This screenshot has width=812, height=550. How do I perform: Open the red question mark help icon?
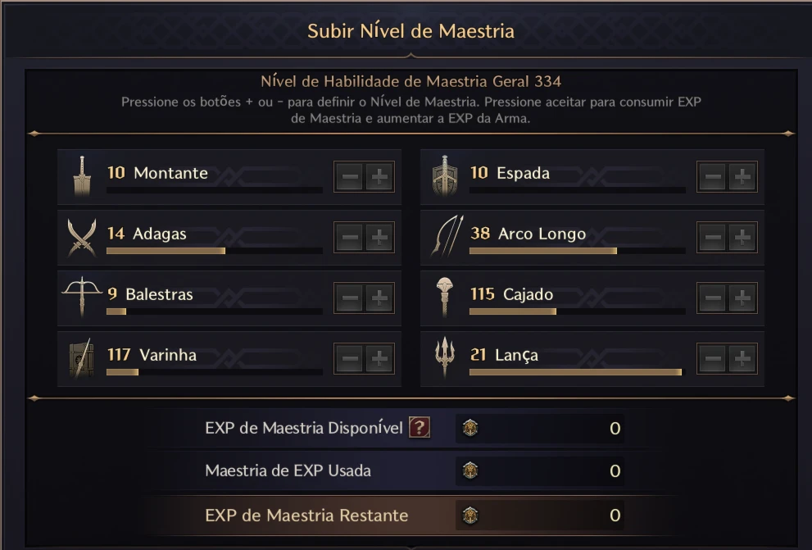(420, 428)
